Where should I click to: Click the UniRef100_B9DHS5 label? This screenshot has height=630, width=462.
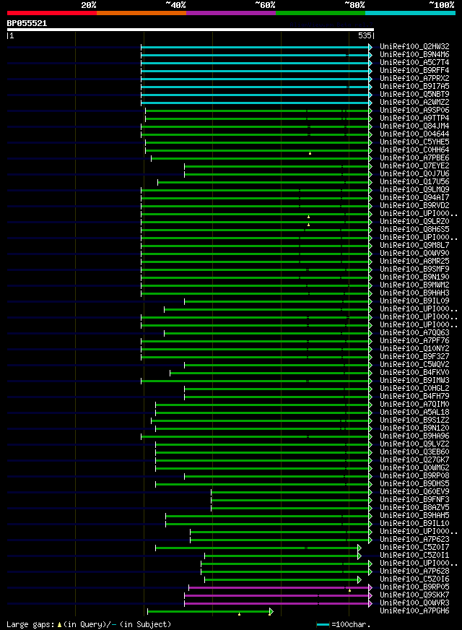click(x=414, y=484)
